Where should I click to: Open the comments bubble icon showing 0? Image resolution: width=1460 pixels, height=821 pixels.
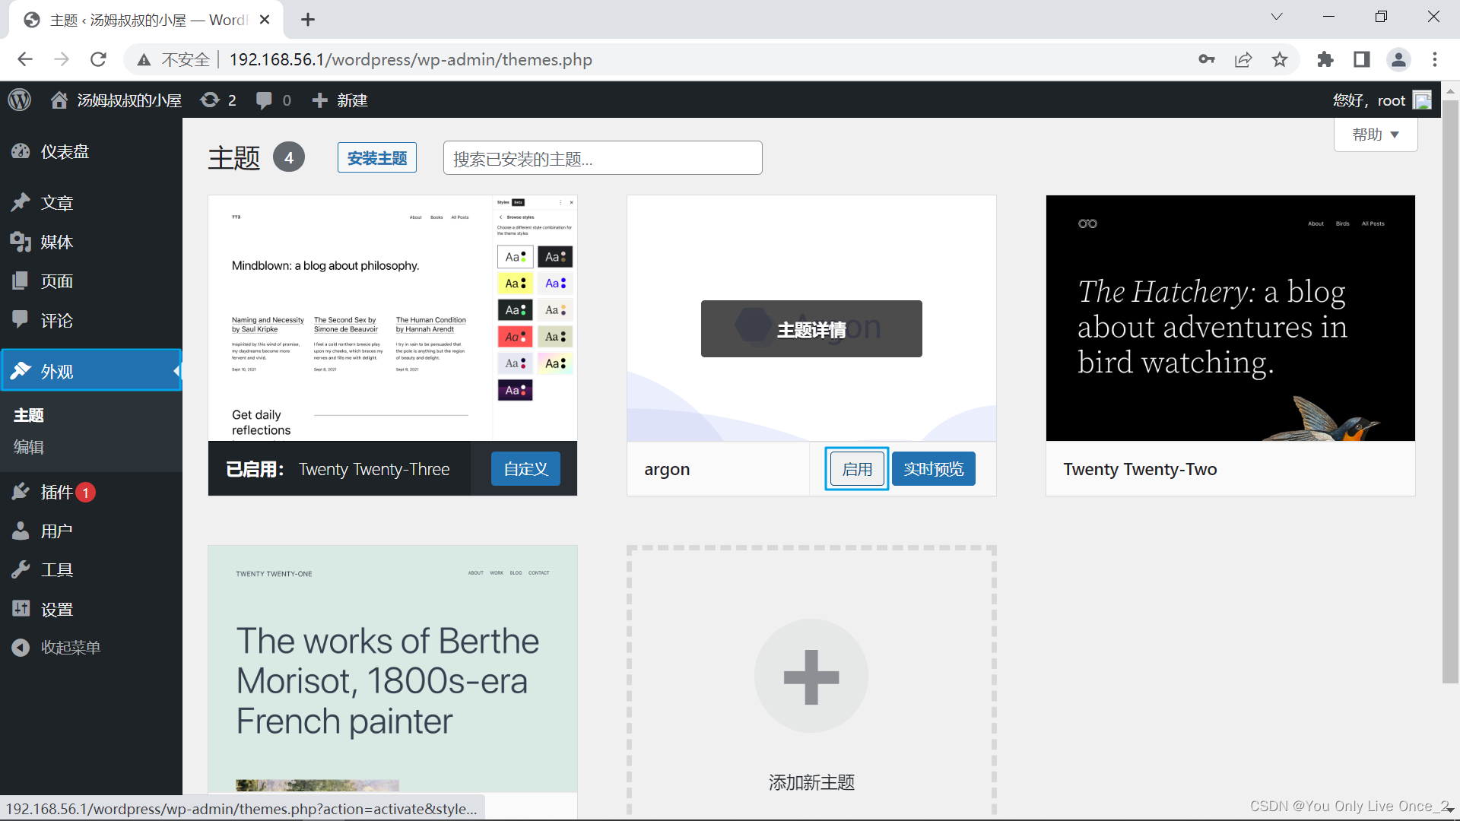coord(274,100)
